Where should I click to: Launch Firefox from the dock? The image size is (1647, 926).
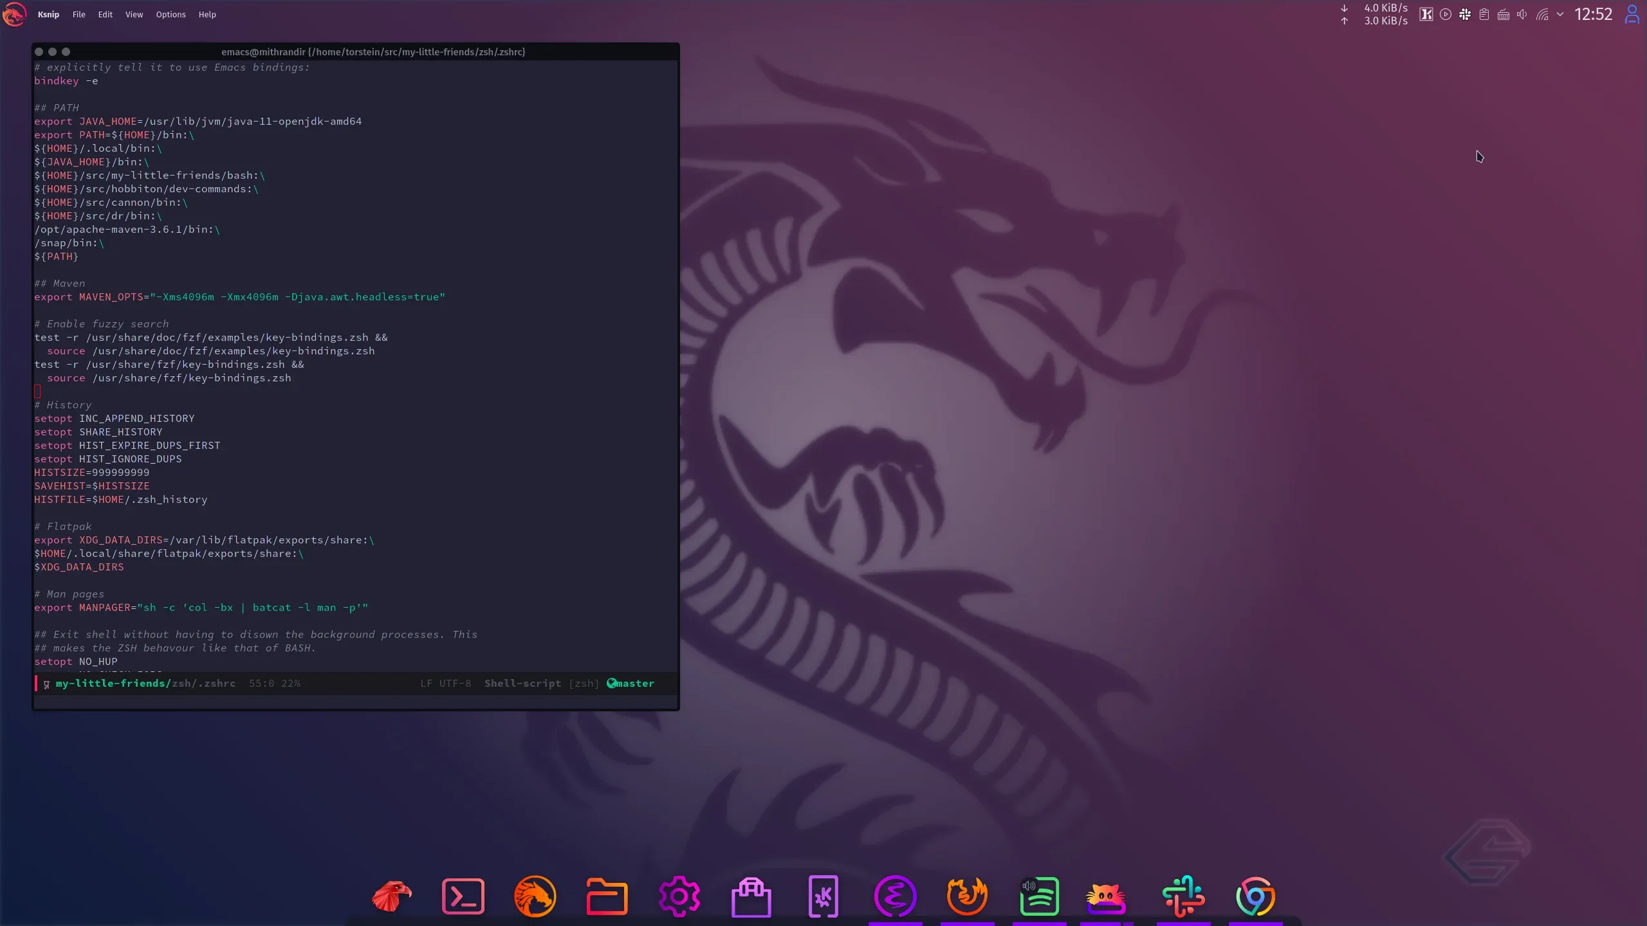point(967,896)
